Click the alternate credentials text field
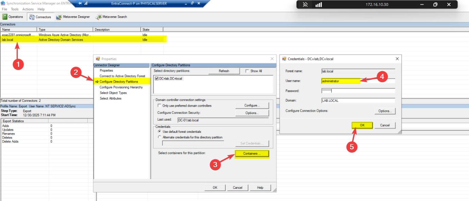This screenshot has width=469, height=201. click(x=193, y=143)
